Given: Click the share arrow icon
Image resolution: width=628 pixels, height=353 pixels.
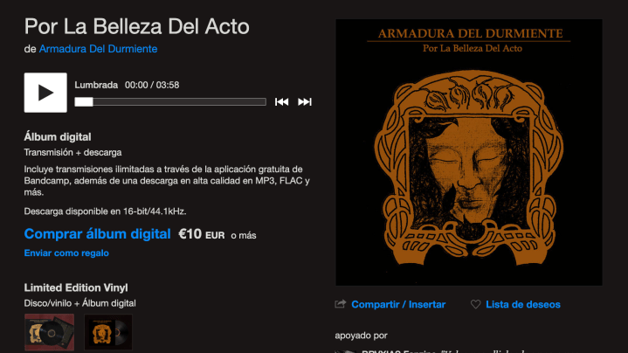Looking at the screenshot, I should coord(340,304).
